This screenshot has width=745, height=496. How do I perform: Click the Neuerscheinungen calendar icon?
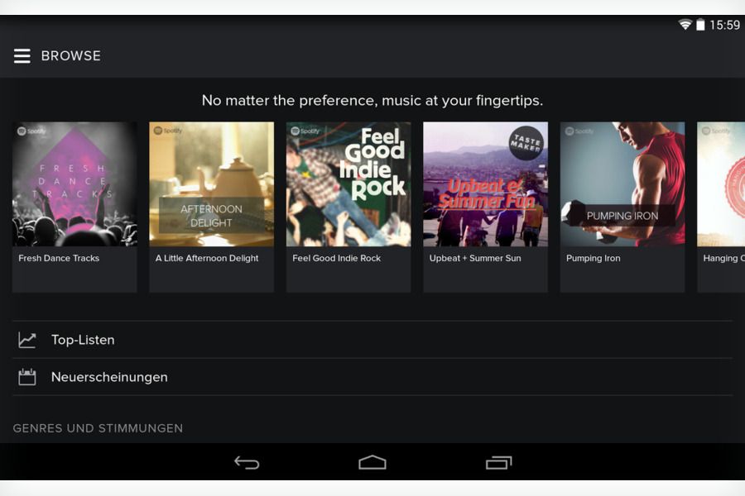click(x=27, y=376)
